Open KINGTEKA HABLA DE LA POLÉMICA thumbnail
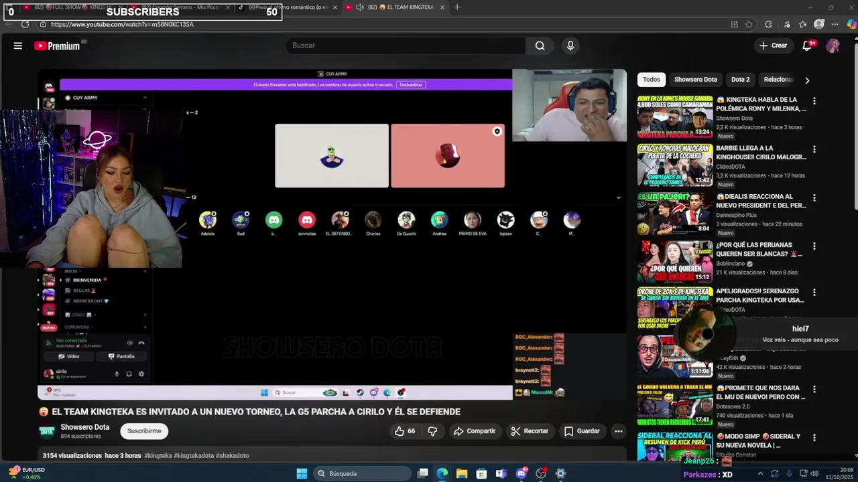 [x=675, y=116]
